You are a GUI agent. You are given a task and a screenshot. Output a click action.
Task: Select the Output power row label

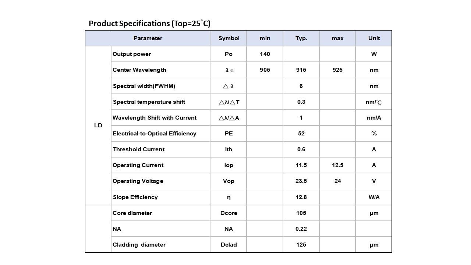click(x=132, y=54)
